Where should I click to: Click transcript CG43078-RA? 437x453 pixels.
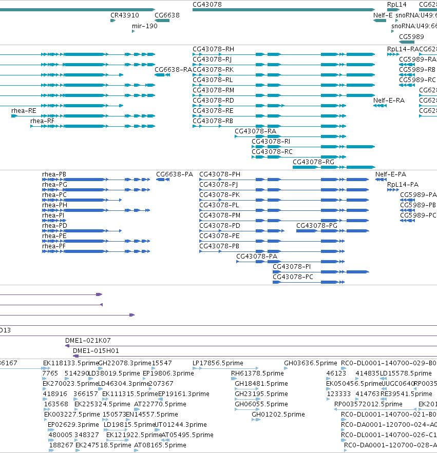pos(255,131)
